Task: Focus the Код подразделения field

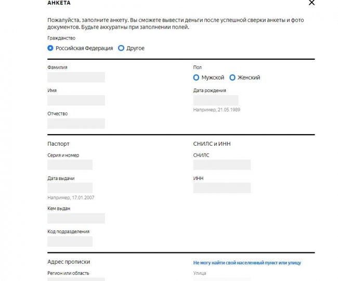Action: (x=70, y=241)
